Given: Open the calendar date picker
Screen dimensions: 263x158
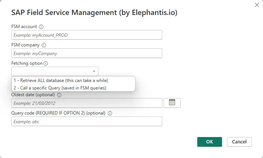Looking at the screenshot, I should 172,103.
